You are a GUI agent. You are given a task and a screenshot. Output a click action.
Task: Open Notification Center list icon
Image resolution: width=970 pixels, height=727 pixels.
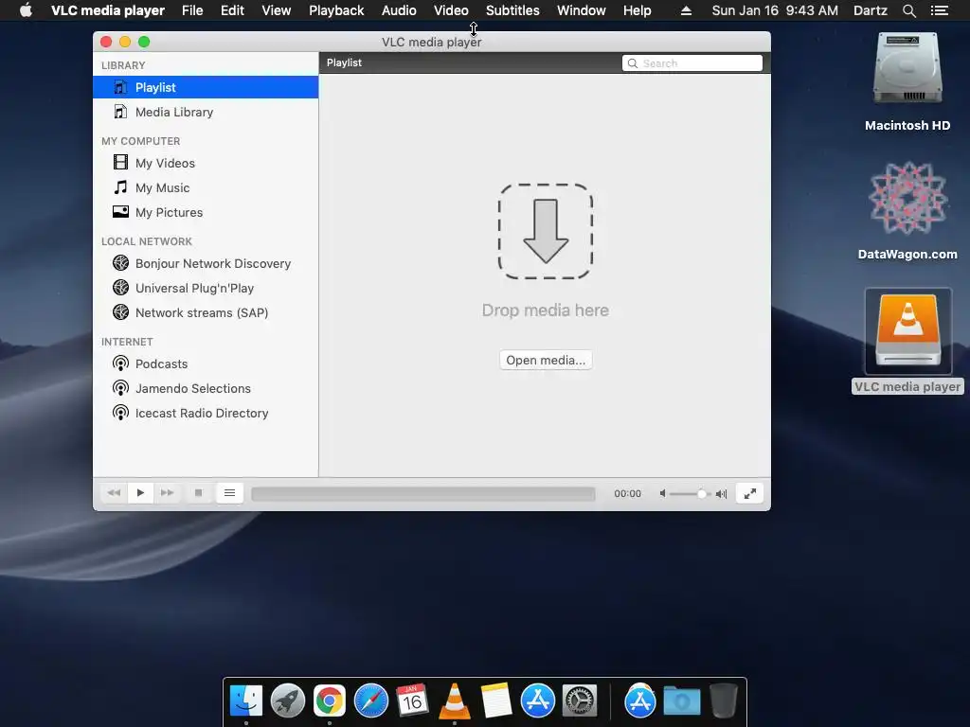tap(940, 10)
